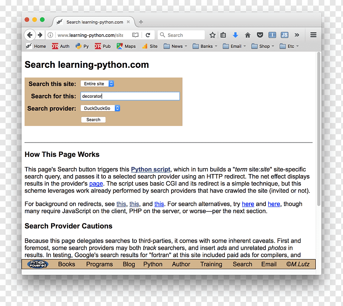This screenshot has height=306, width=343.
Task: Click the blue 'I' extension icon
Action: [272, 35]
